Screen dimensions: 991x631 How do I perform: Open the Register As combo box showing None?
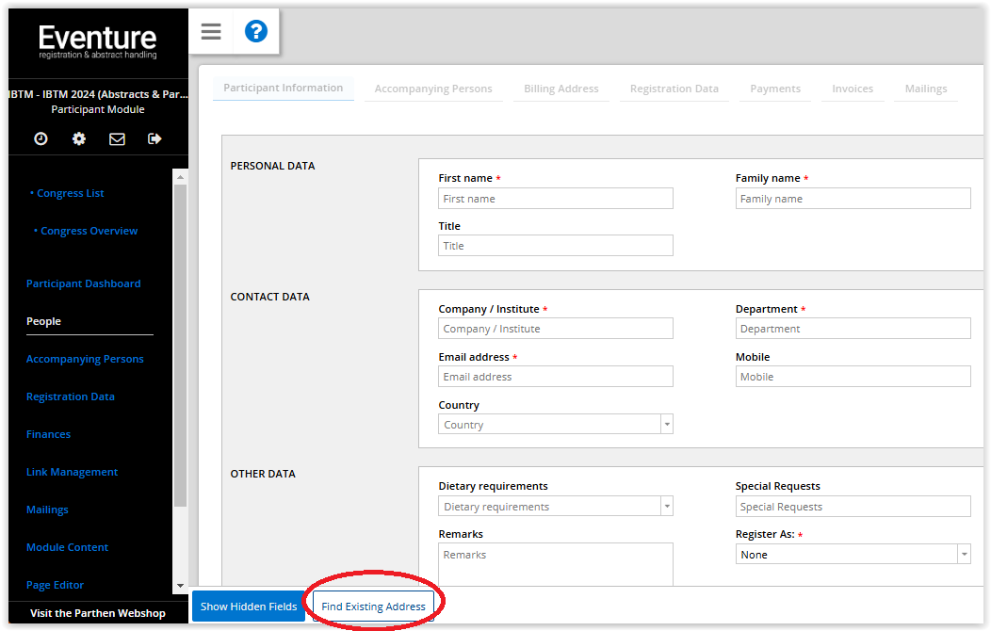tap(853, 555)
